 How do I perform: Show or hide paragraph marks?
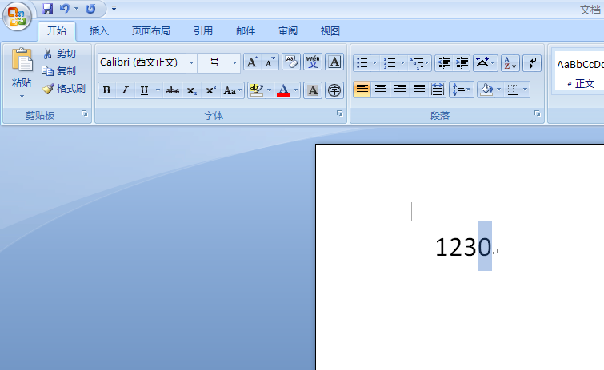(x=532, y=62)
